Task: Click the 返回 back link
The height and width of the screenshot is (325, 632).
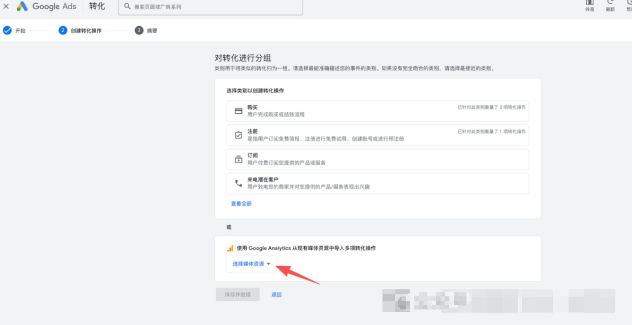Action: tap(277, 294)
